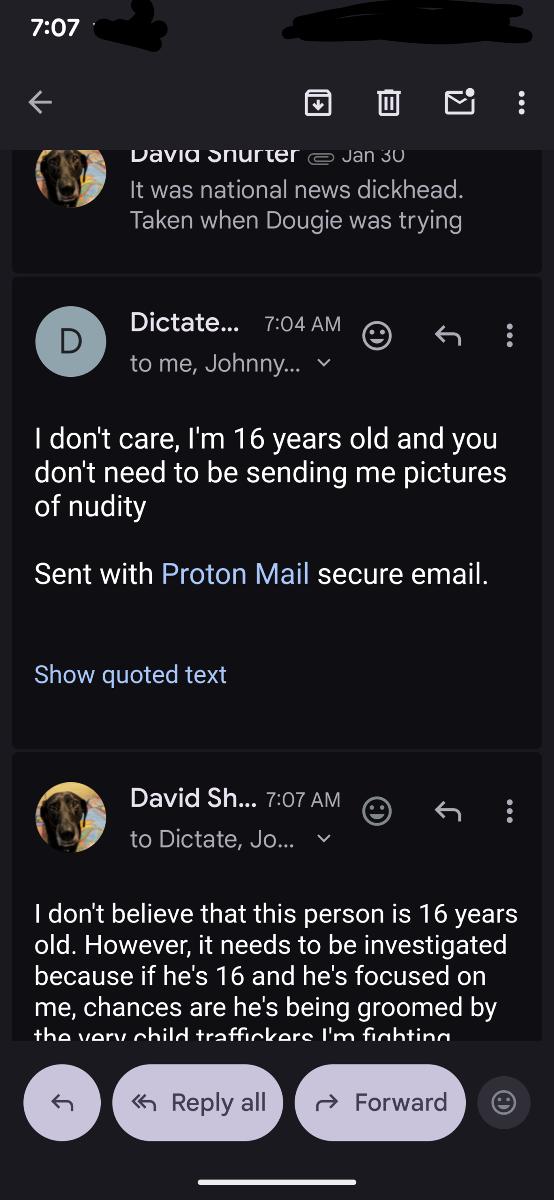Expand recipients under "to Dictate, Jo..."
This screenshot has height=1200, width=554.
(x=324, y=838)
